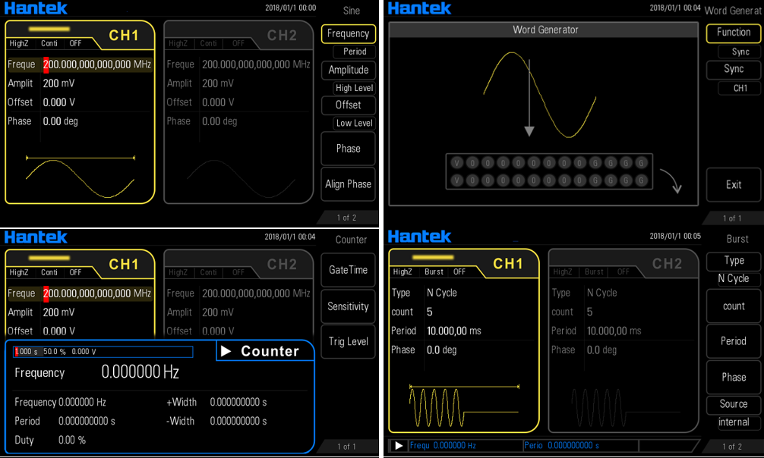
Task: Click play icon in Burst screen status bar
Action: pos(399,446)
